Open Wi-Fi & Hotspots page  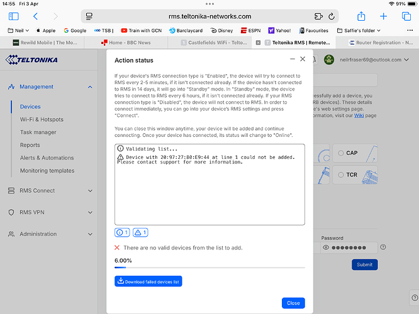coord(42,119)
